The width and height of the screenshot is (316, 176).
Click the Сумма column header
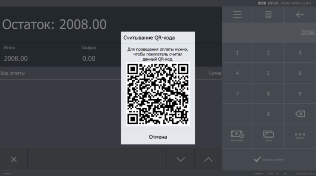point(215,73)
